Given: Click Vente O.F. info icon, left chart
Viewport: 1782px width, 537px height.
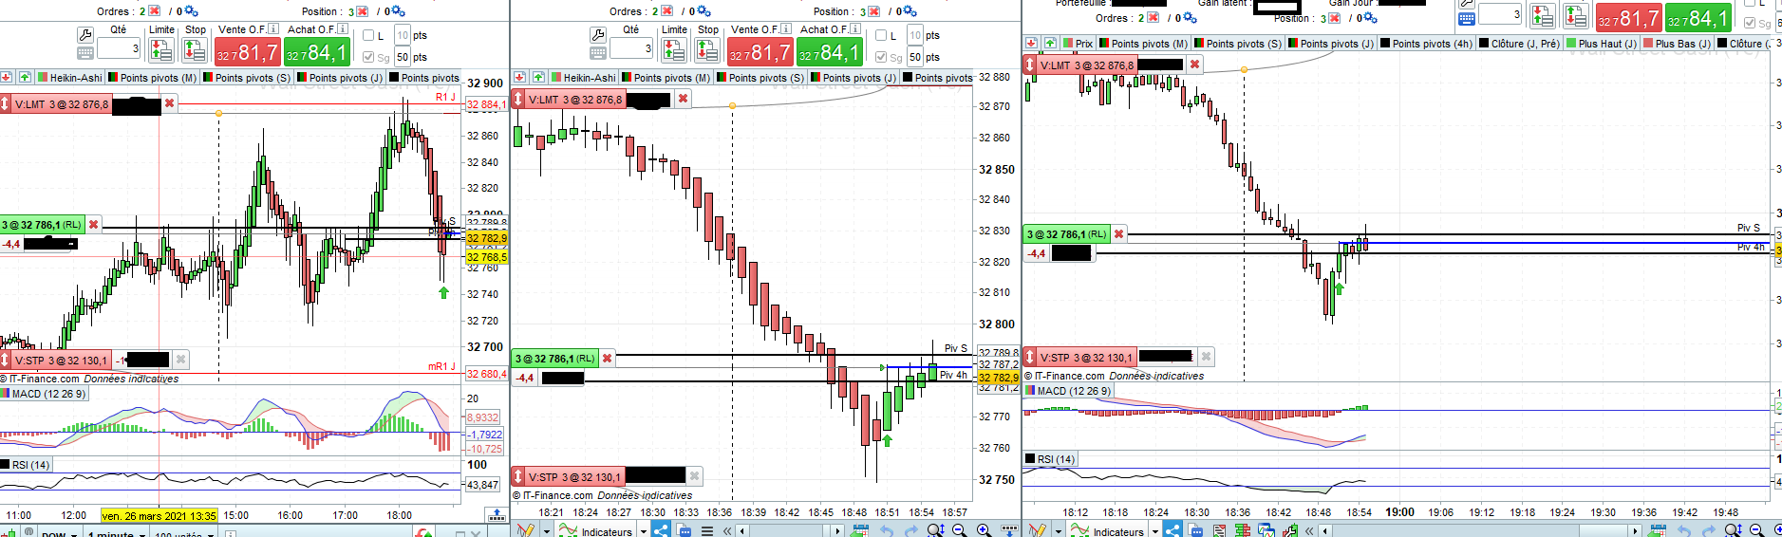Looking at the screenshot, I should coord(273,29).
